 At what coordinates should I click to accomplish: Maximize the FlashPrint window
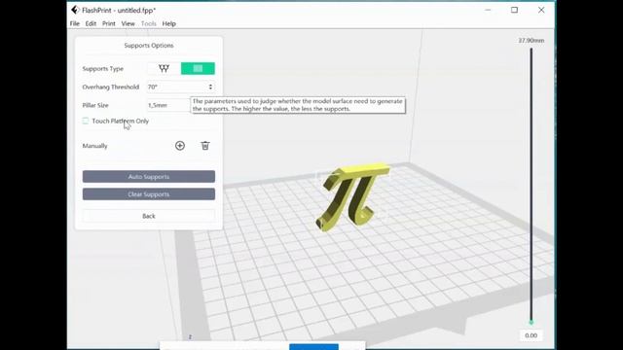[514, 10]
